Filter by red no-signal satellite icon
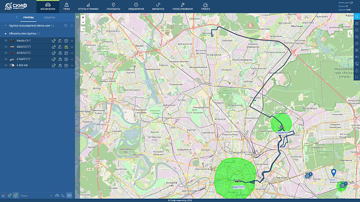Viewport: 360px width, 202px height. (x=3, y=195)
